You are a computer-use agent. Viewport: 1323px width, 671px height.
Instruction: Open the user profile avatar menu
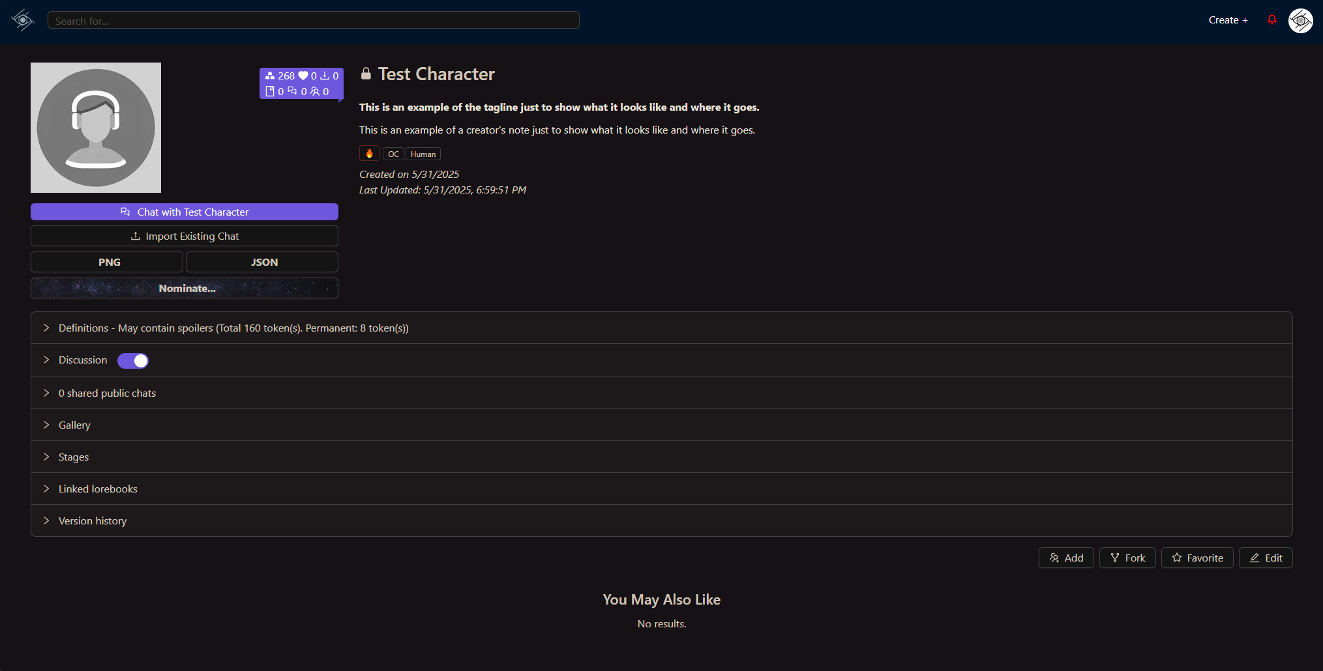click(x=1300, y=21)
